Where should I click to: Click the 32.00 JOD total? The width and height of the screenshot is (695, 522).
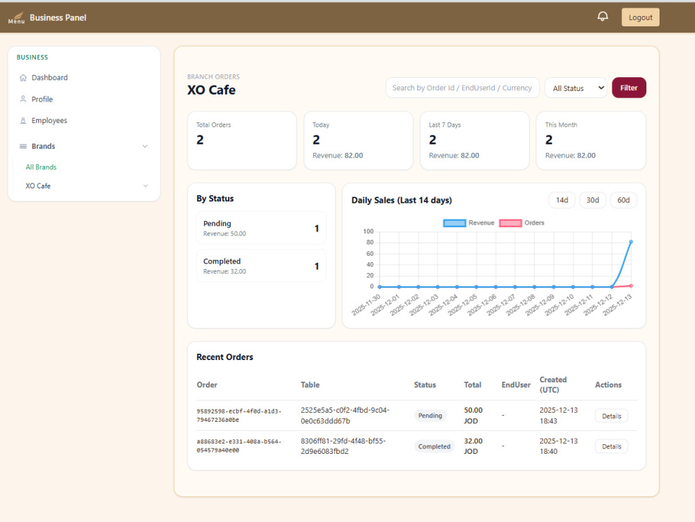473,446
